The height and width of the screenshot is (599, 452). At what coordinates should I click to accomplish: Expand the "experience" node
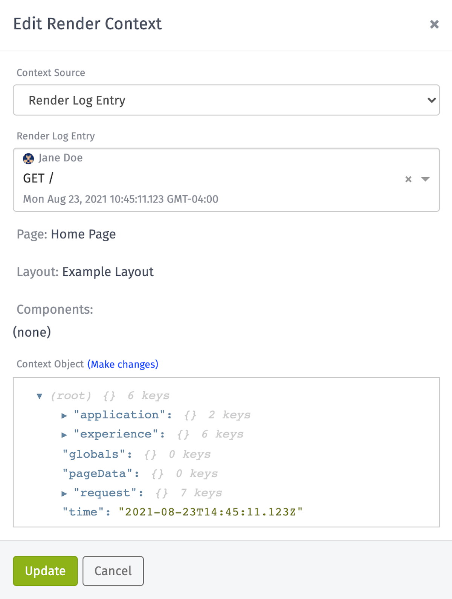64,435
